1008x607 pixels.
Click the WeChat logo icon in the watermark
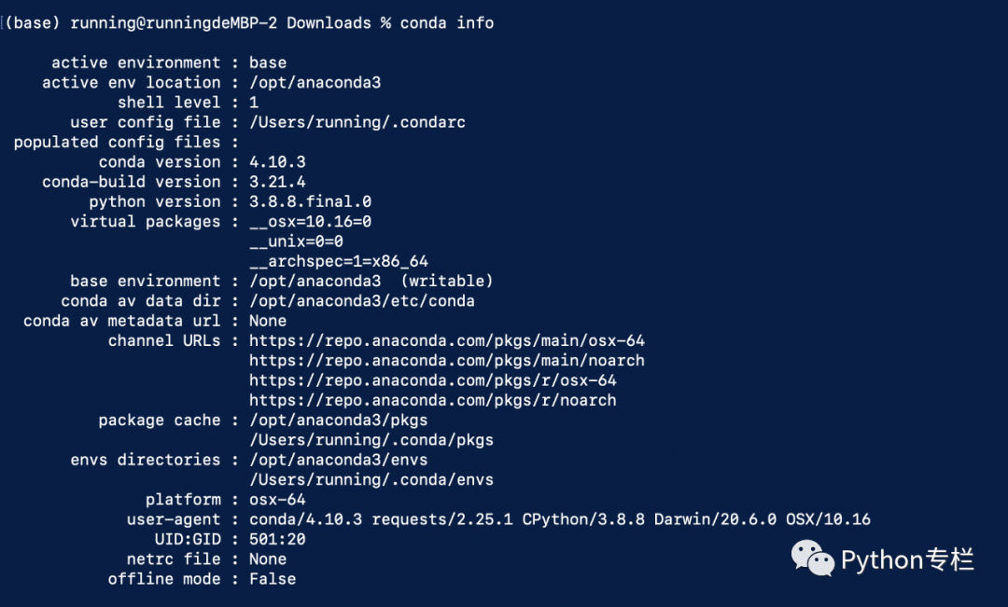[x=813, y=559]
